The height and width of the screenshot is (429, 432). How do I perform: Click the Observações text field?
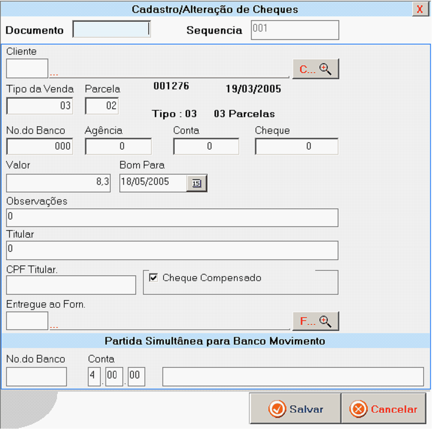172,218
